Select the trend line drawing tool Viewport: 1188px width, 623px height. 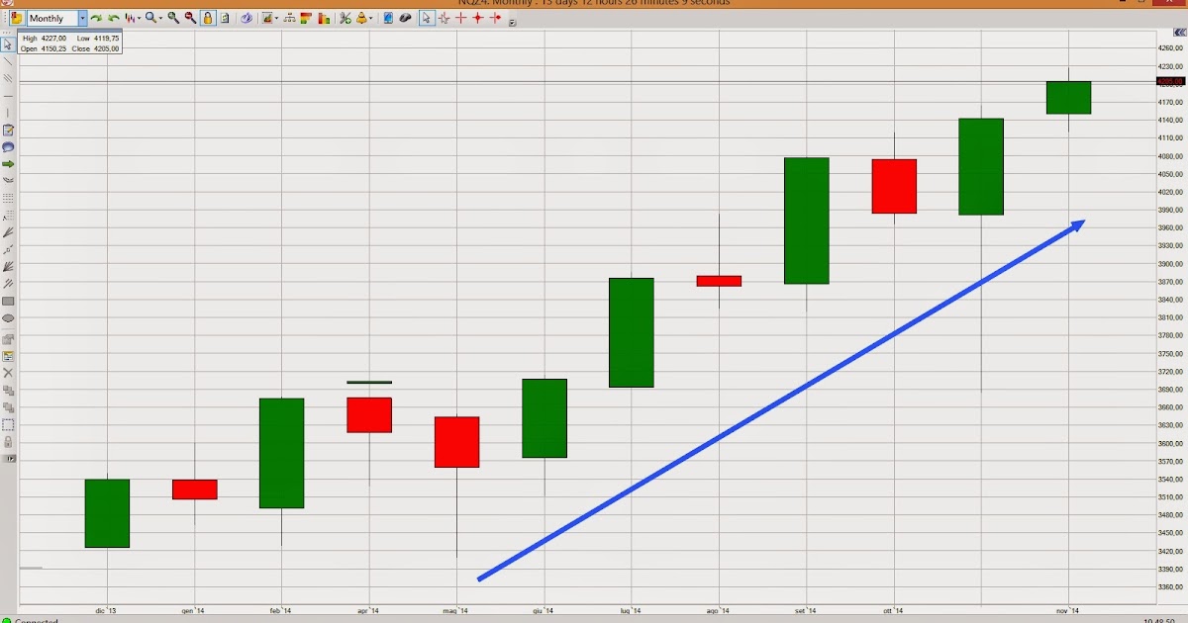point(9,61)
